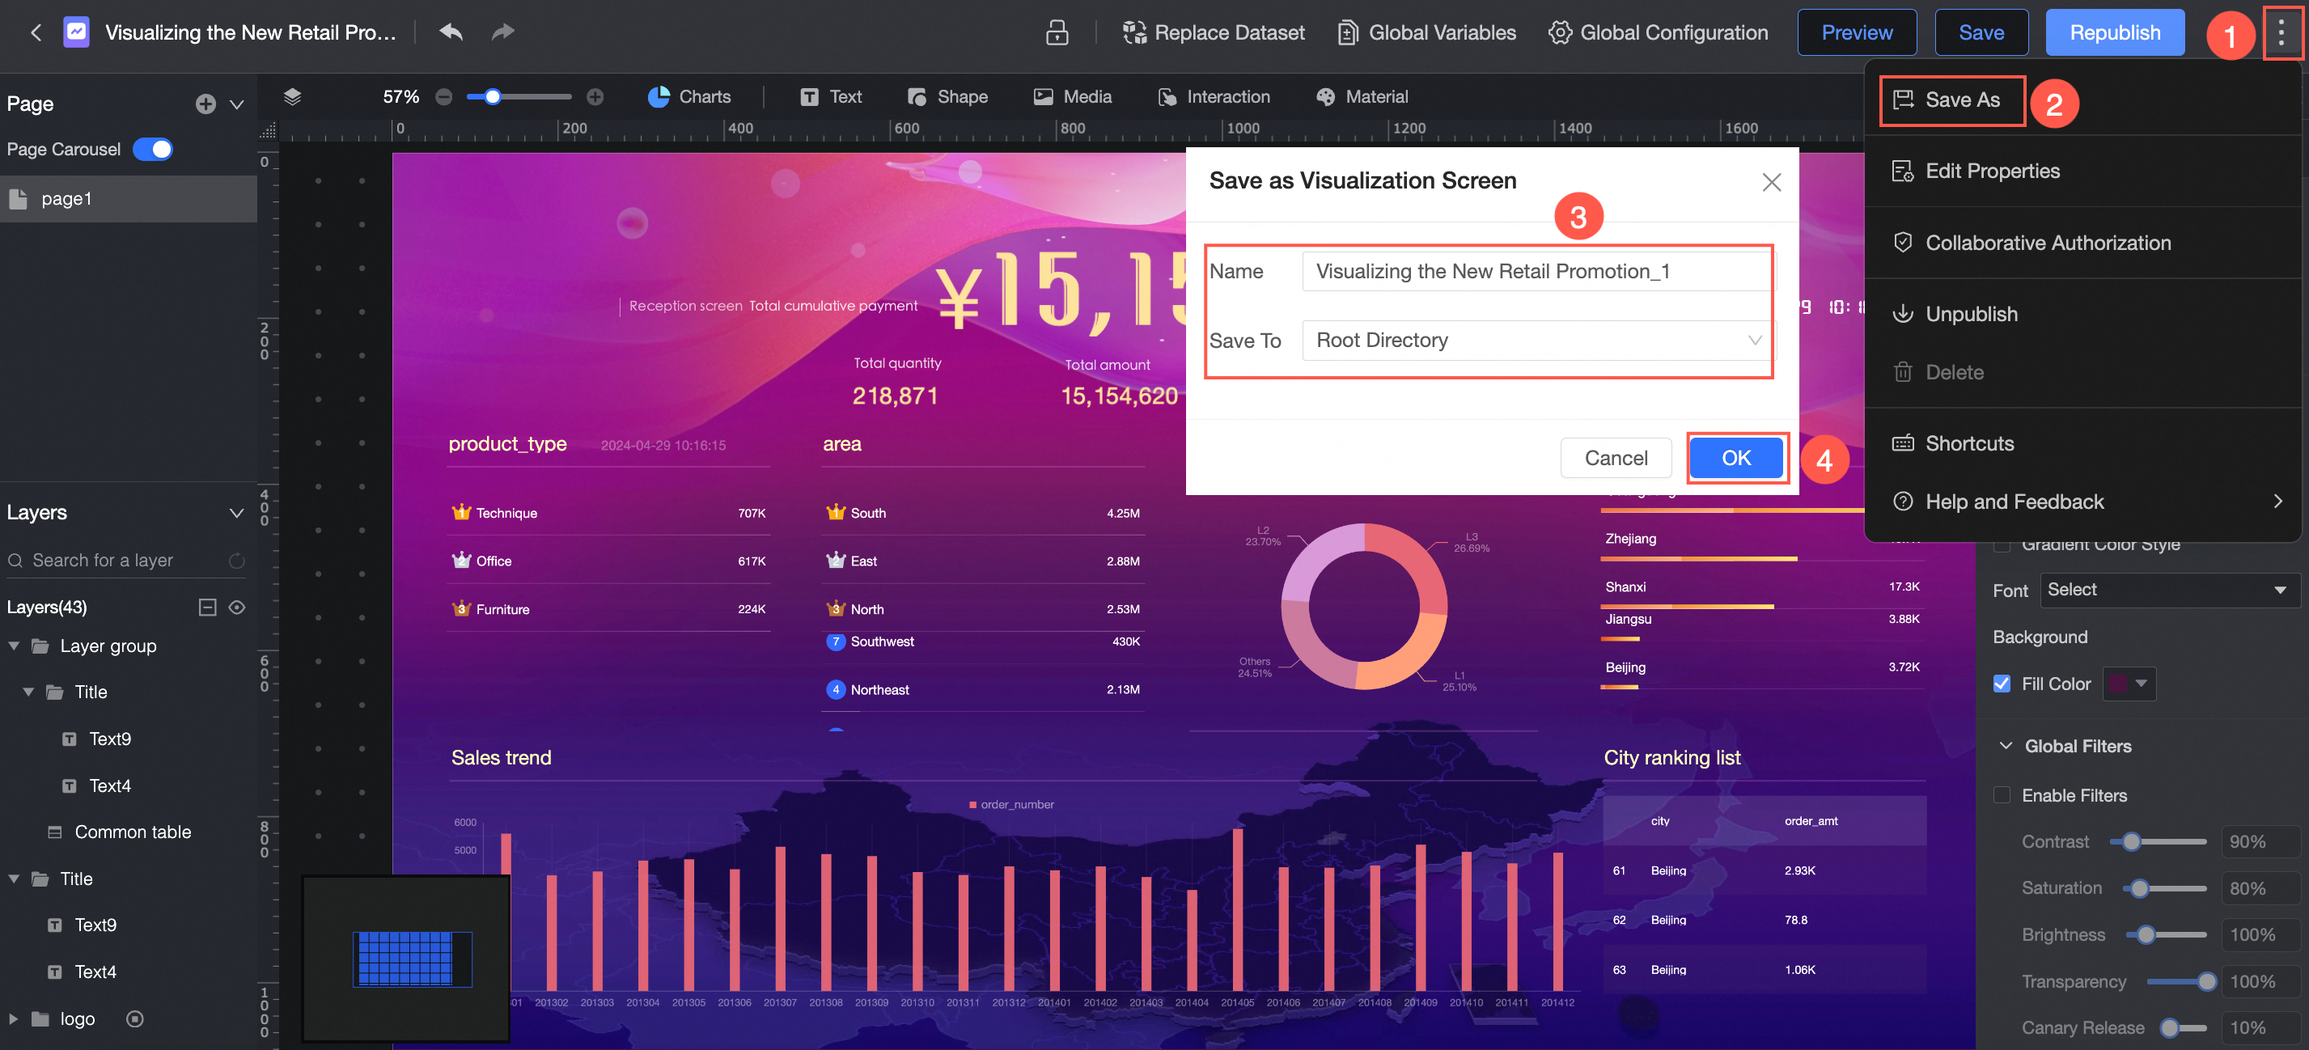Screen dimensions: 2309x1050
Task: Collapse the Layer group tree item
Action: [x=15, y=646]
